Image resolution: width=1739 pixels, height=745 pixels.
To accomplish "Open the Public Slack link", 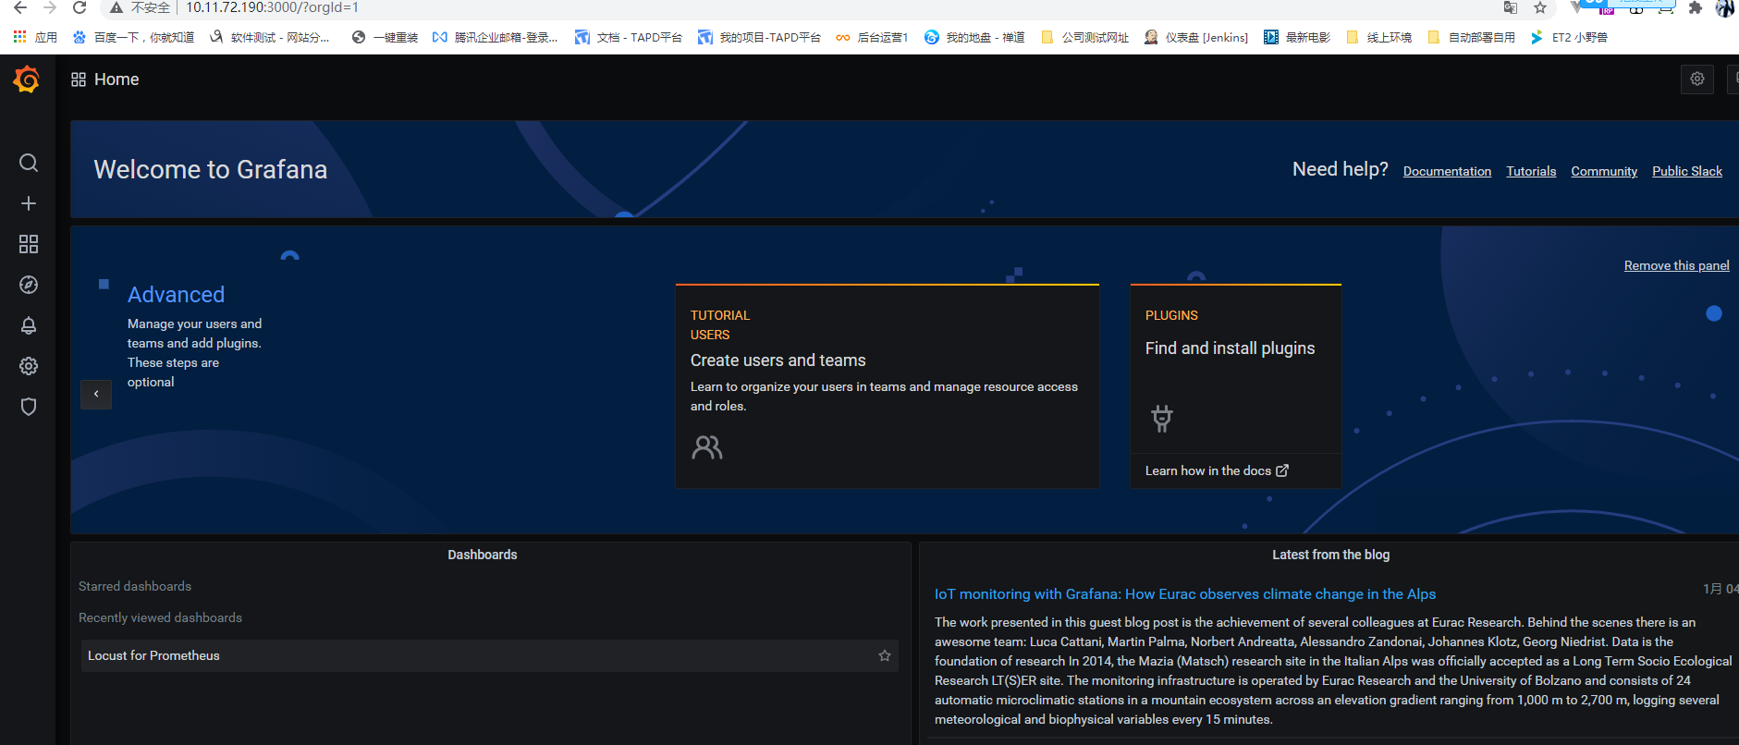I will [x=1687, y=171].
